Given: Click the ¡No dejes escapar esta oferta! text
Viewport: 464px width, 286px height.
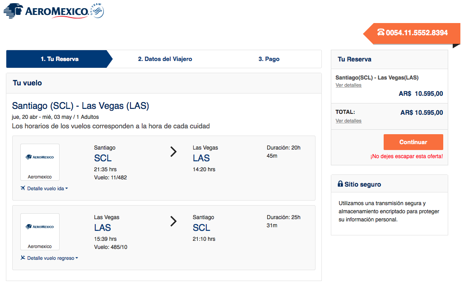Looking at the screenshot, I should 407,156.
